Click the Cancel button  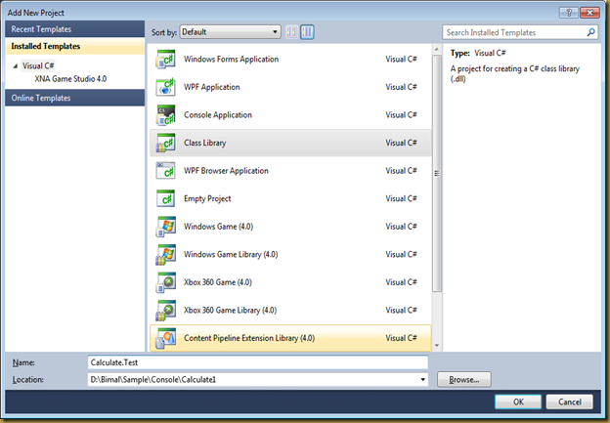coord(570,402)
